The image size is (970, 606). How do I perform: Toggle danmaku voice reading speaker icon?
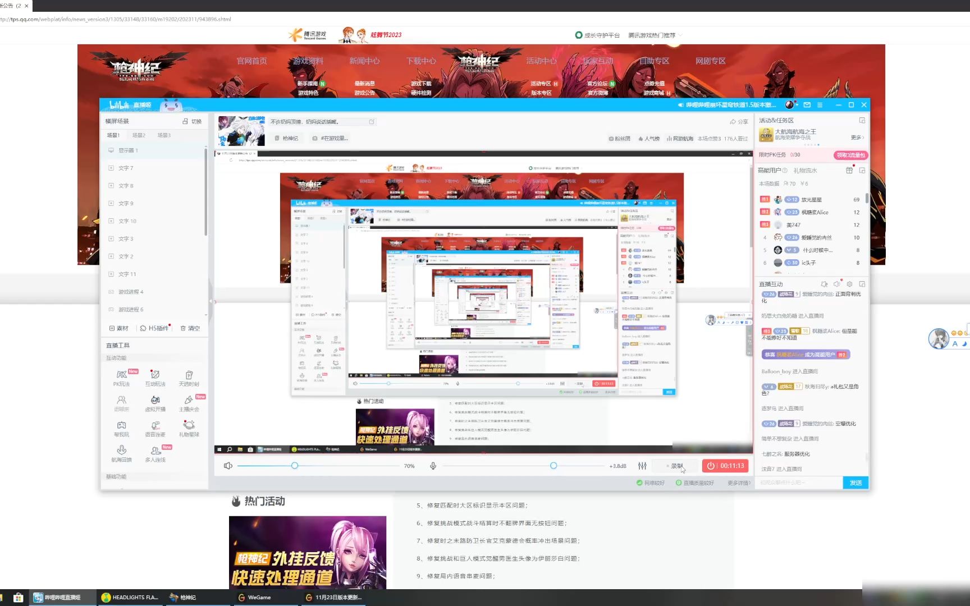click(836, 284)
